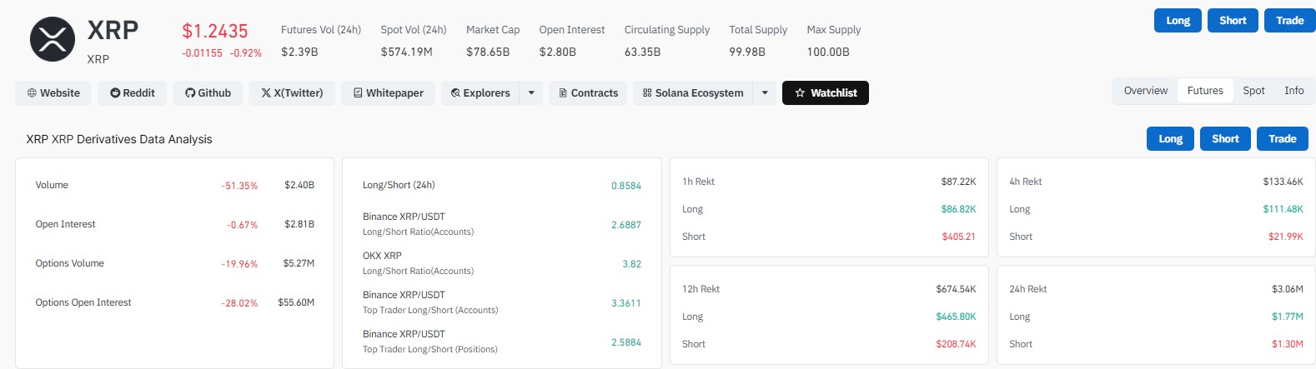The height and width of the screenshot is (369, 1316).
Task: Open the Website link
Action: (x=53, y=93)
